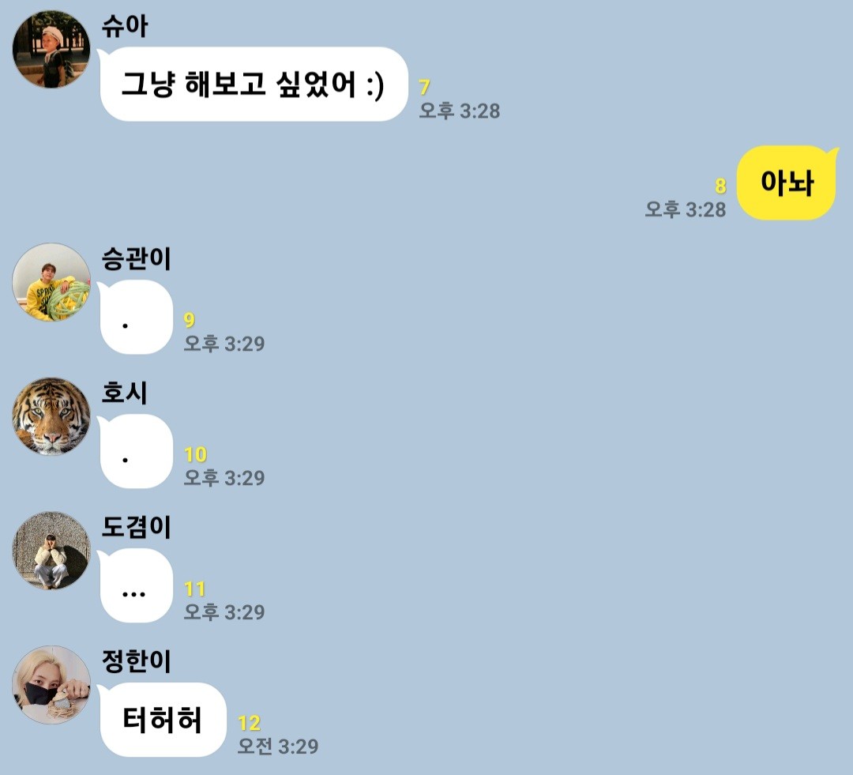This screenshot has height=775, width=853.
Task: Click the sender name 도겸이
Action: 136,528
